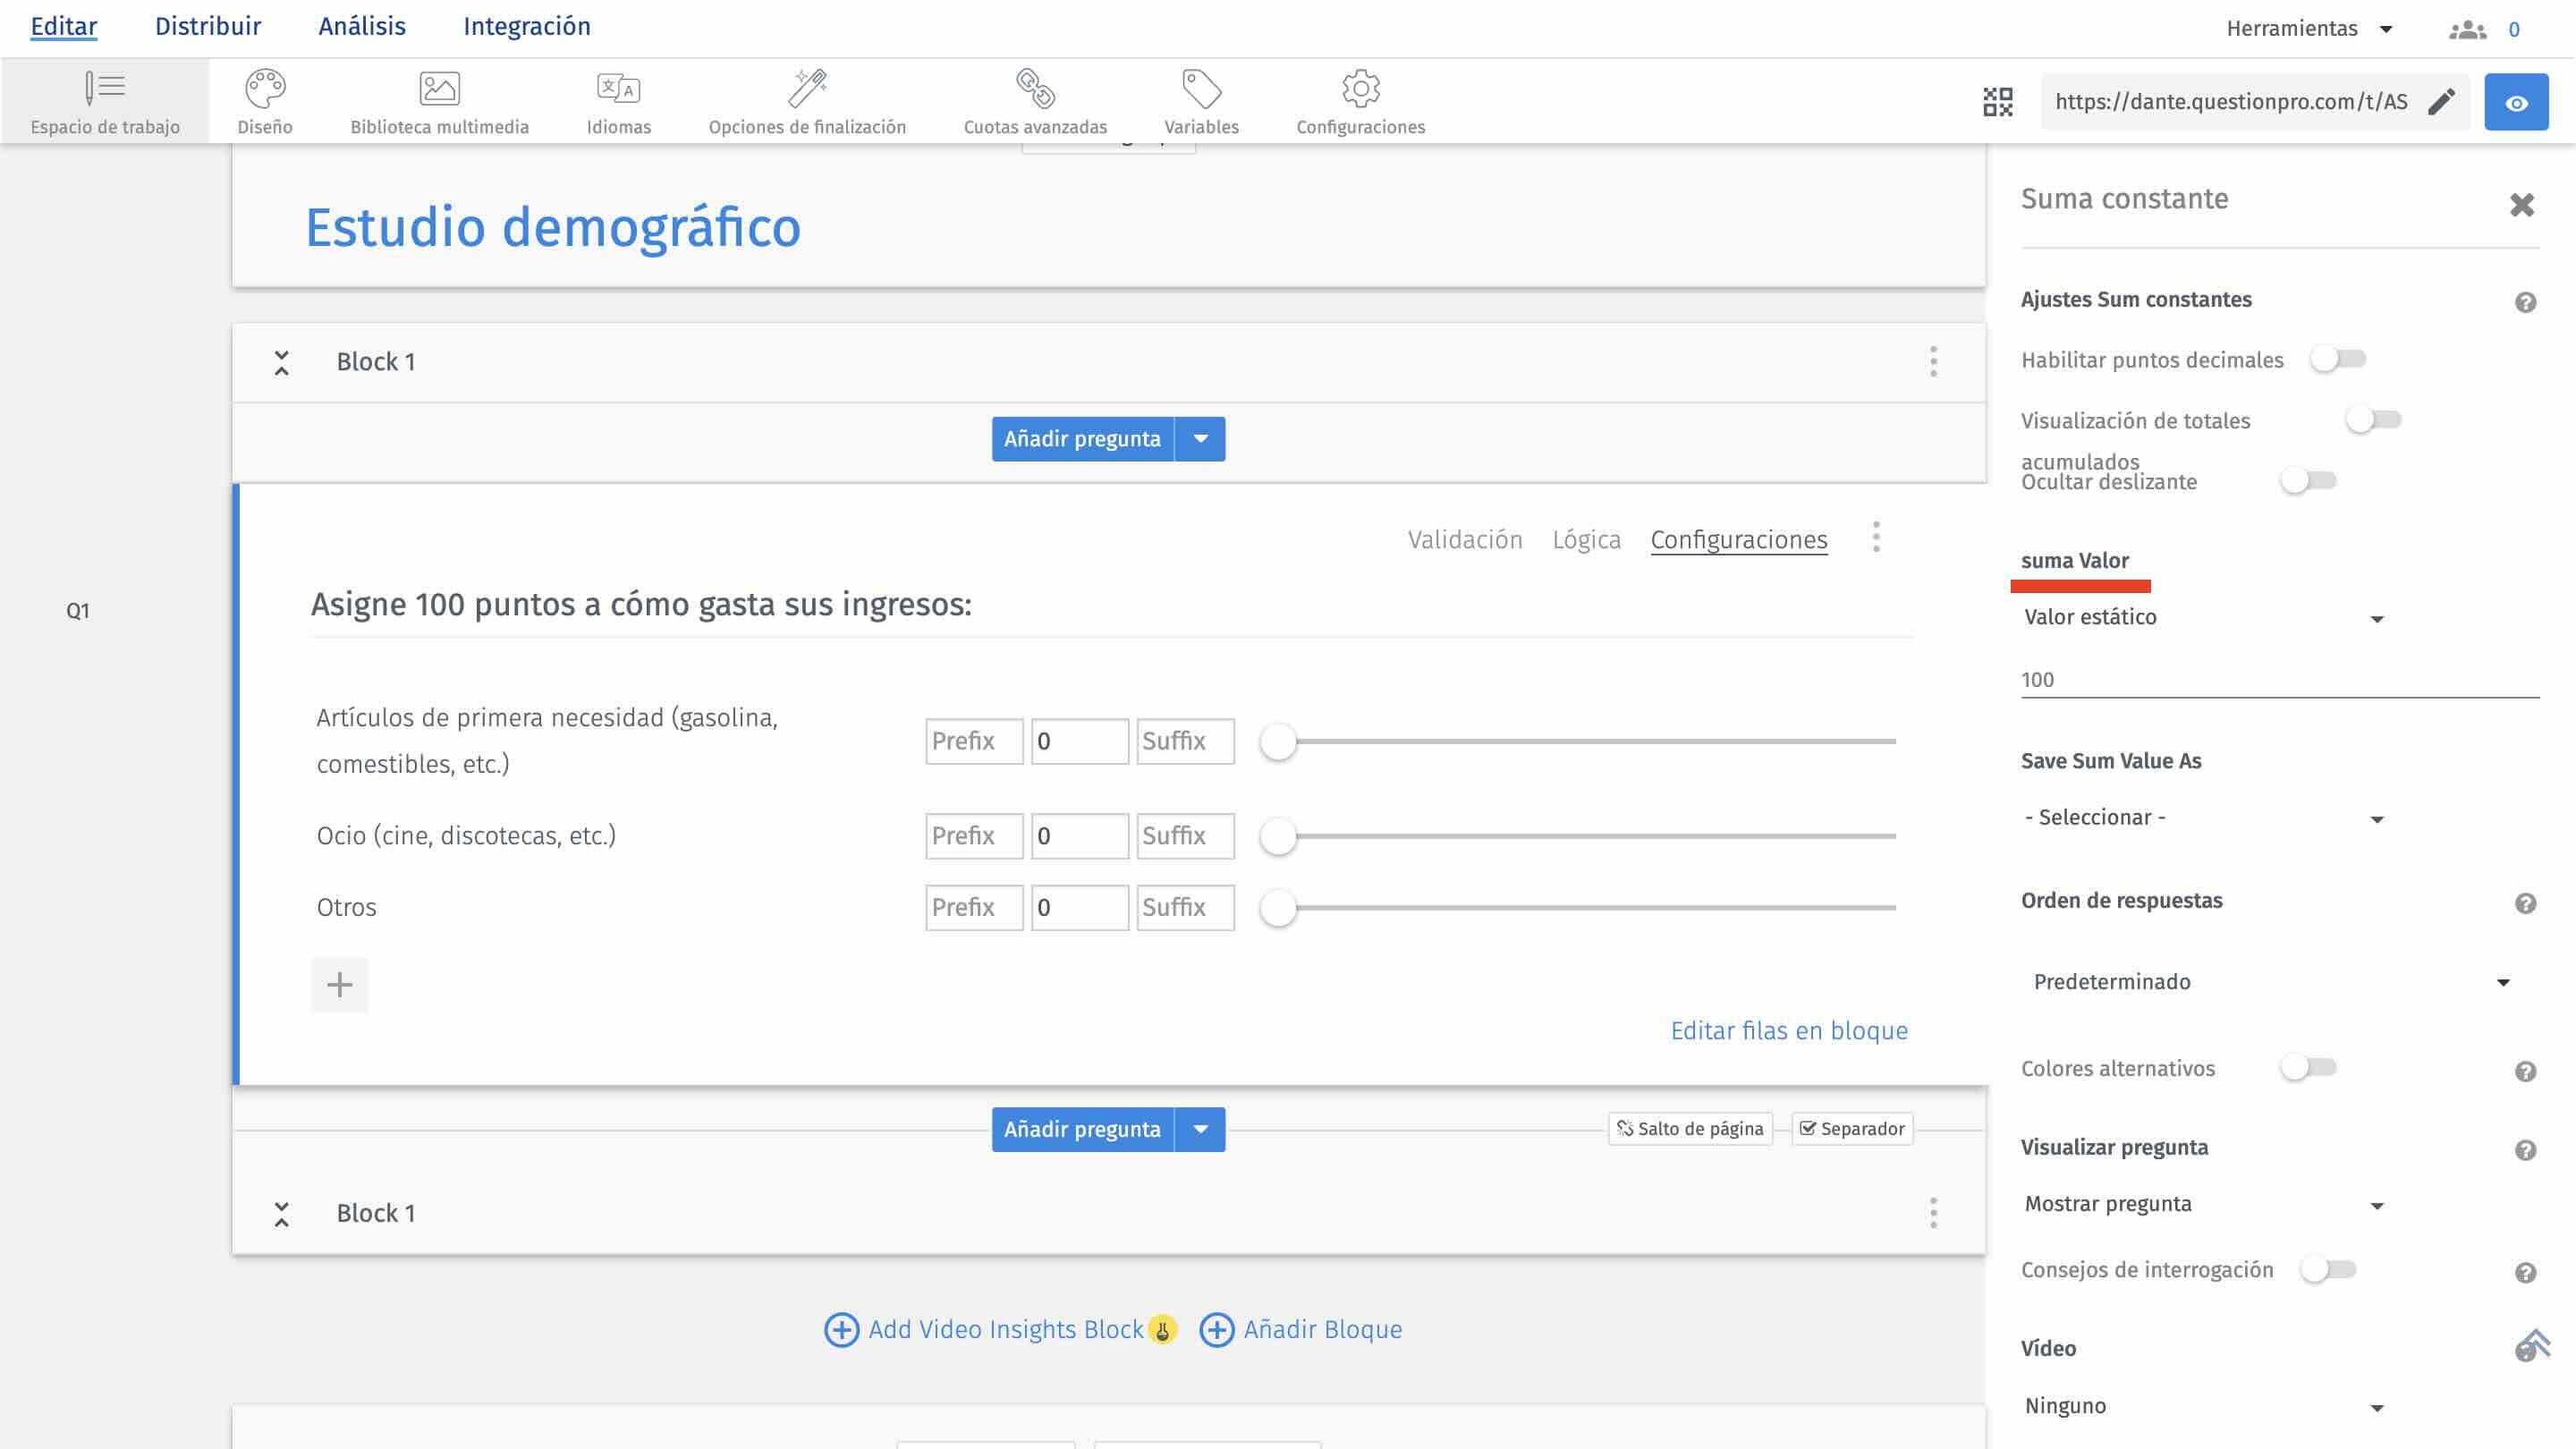Toggle Ocultar deslizante switch
The image size is (2576, 1449).
point(2307,481)
